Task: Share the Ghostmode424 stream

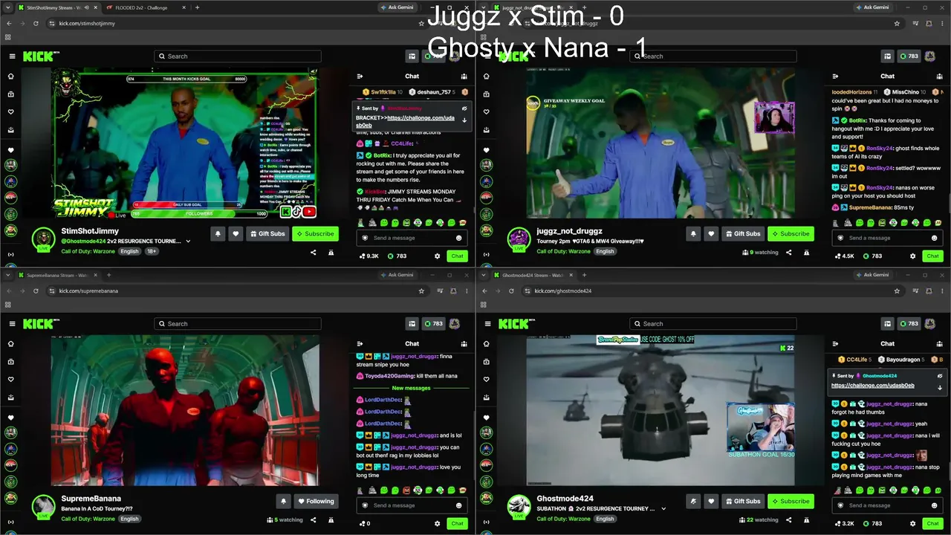Action: tap(788, 519)
